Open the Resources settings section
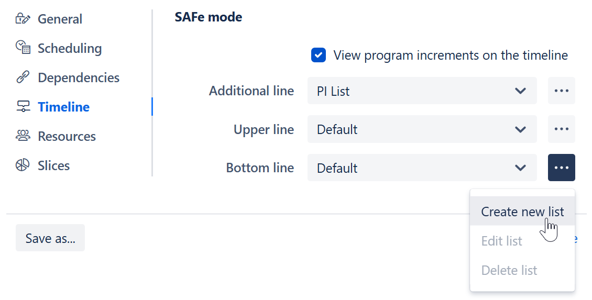This screenshot has width=592, height=300. coord(67,136)
